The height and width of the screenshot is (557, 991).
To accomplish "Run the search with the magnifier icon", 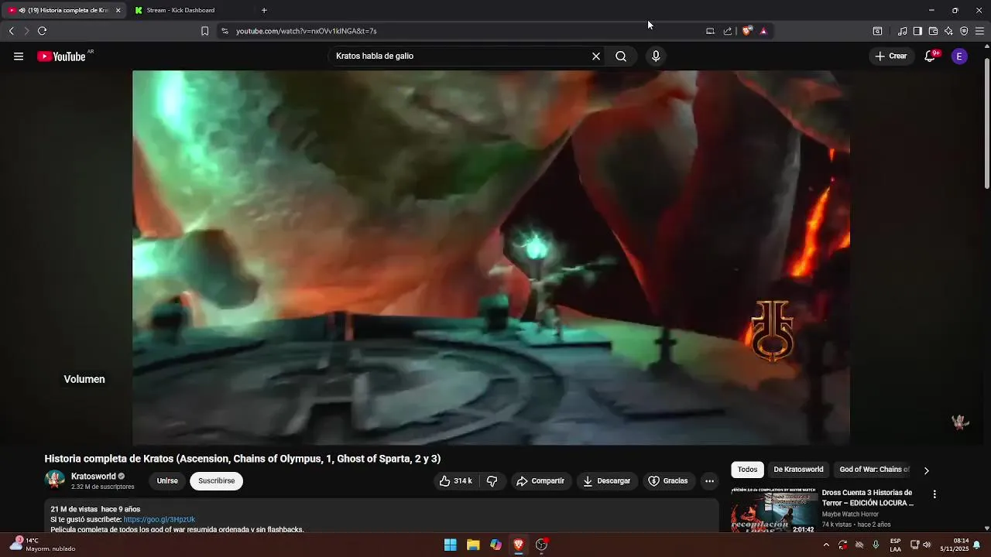I will click(621, 56).
